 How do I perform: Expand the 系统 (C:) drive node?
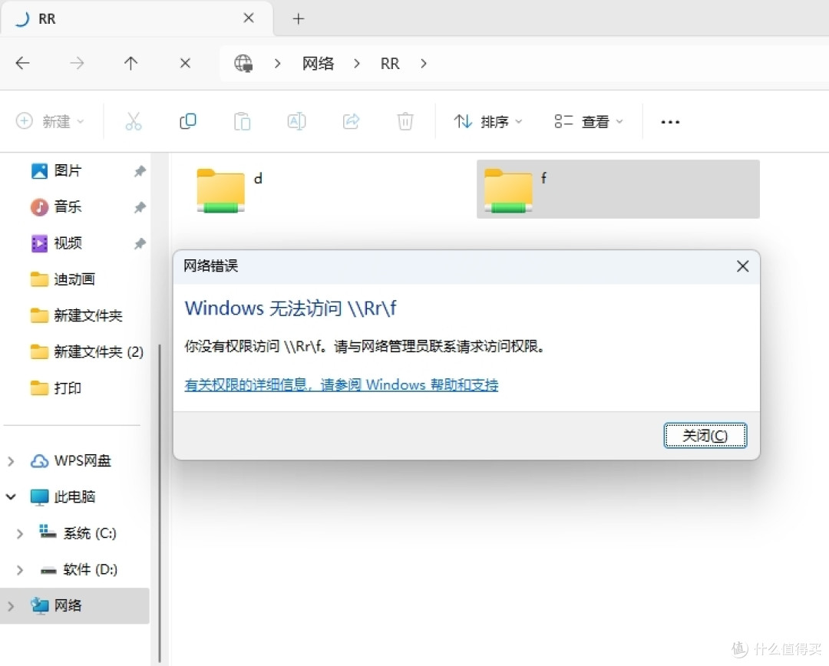click(x=20, y=534)
